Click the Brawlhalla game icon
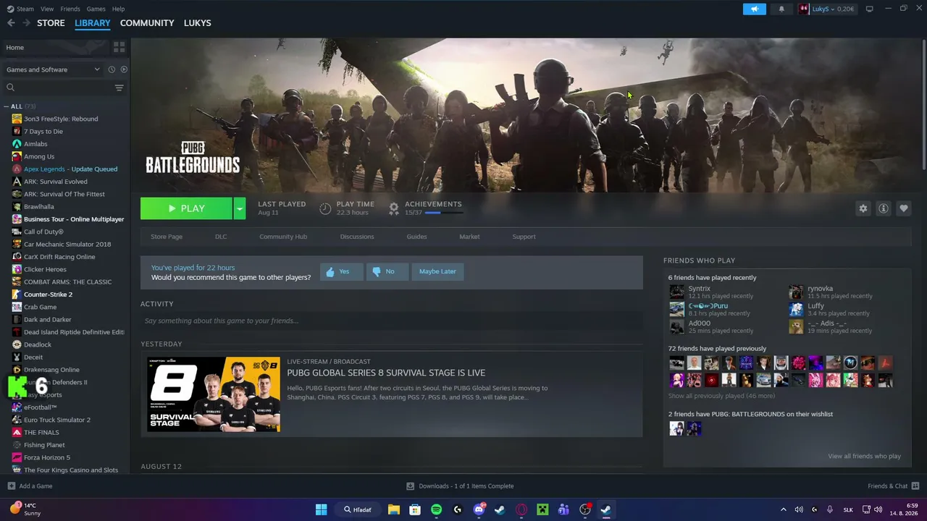 (17, 206)
